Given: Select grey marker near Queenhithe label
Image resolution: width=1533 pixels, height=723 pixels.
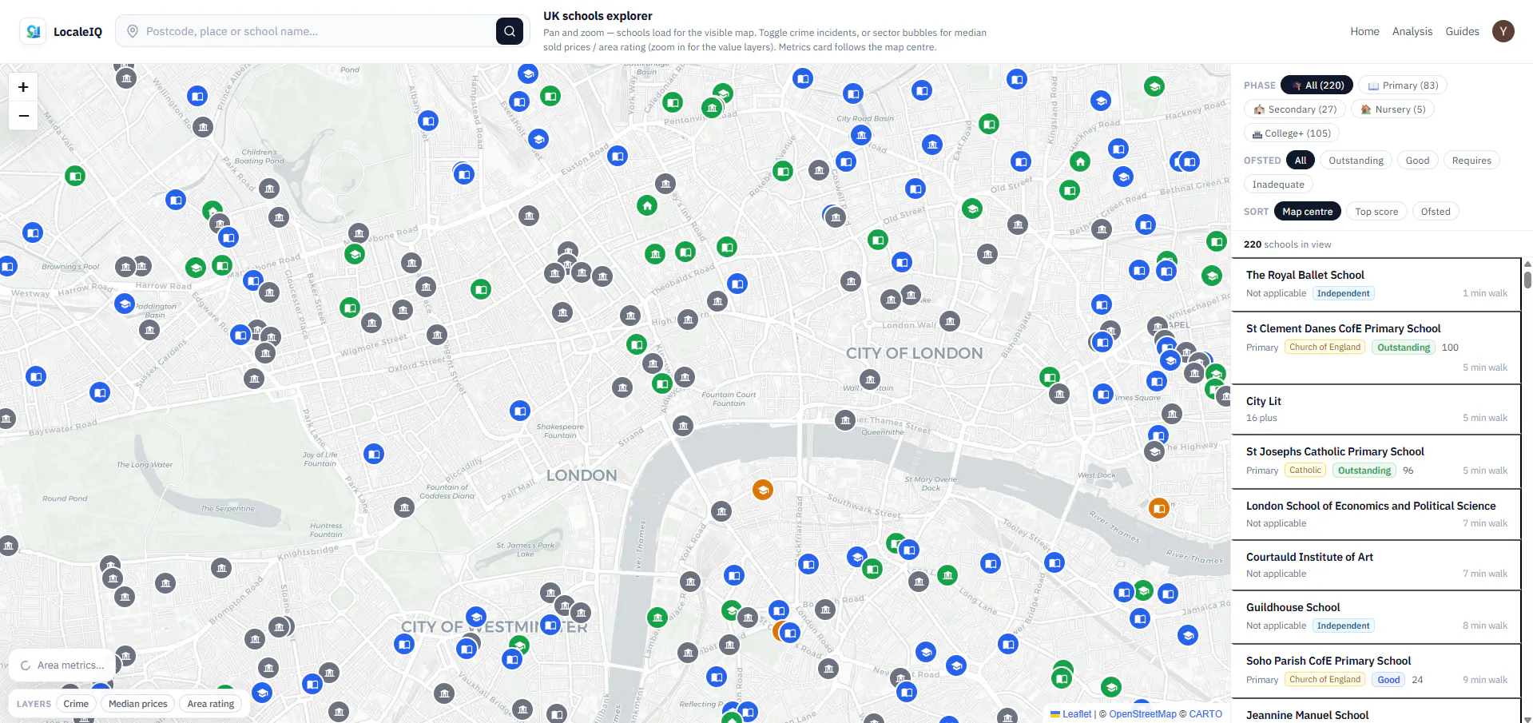Looking at the screenshot, I should [x=845, y=420].
